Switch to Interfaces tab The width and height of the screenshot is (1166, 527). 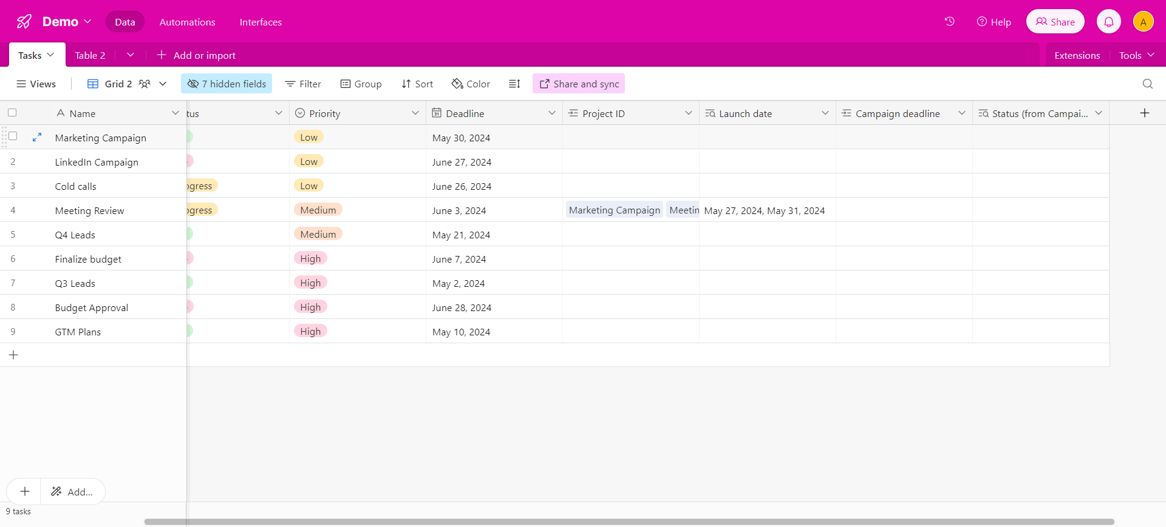pyautogui.click(x=261, y=22)
